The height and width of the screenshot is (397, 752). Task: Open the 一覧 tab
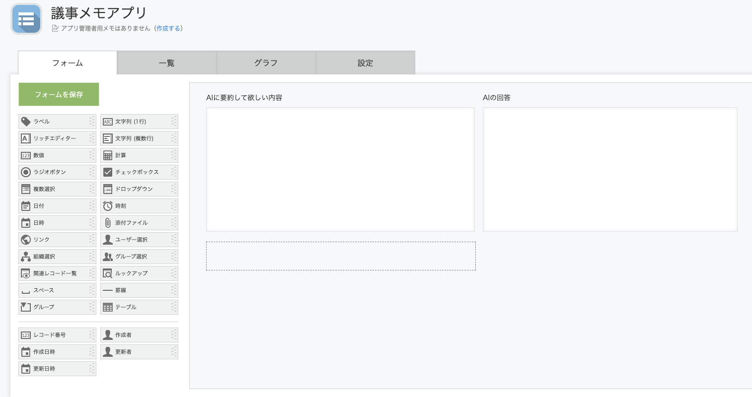pos(167,63)
